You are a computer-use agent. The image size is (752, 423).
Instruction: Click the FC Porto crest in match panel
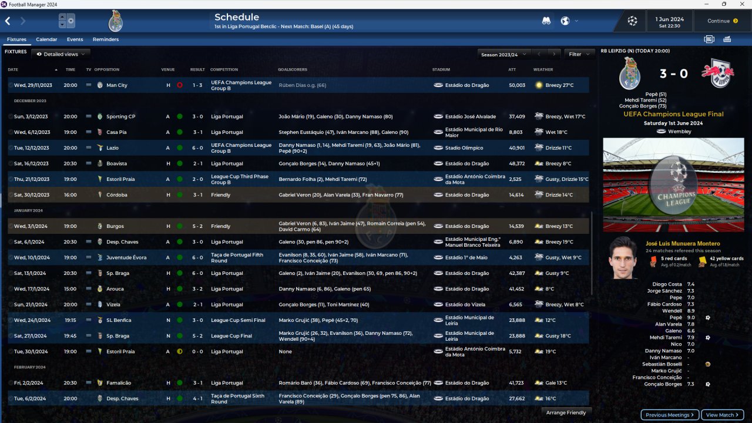(x=631, y=74)
